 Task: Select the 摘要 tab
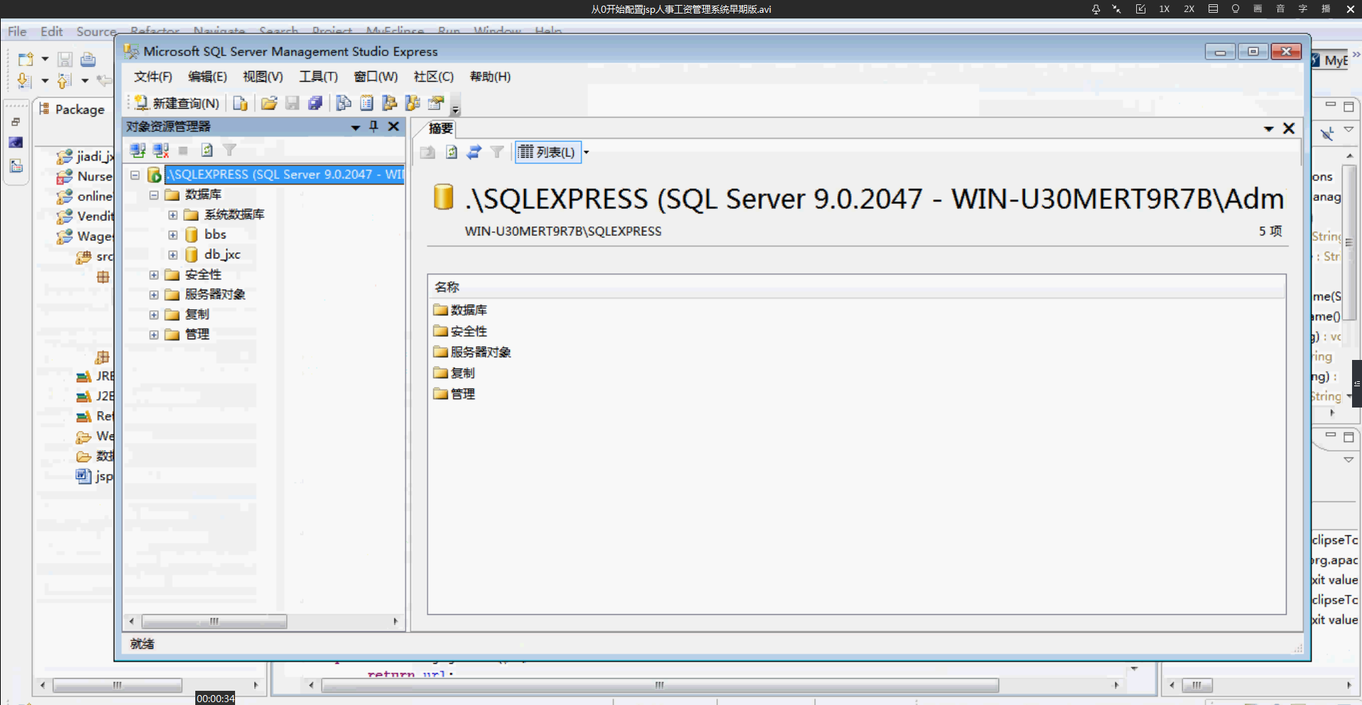tap(441, 128)
